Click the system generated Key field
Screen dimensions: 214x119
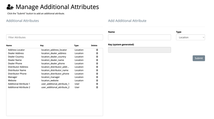(x=140, y=50)
